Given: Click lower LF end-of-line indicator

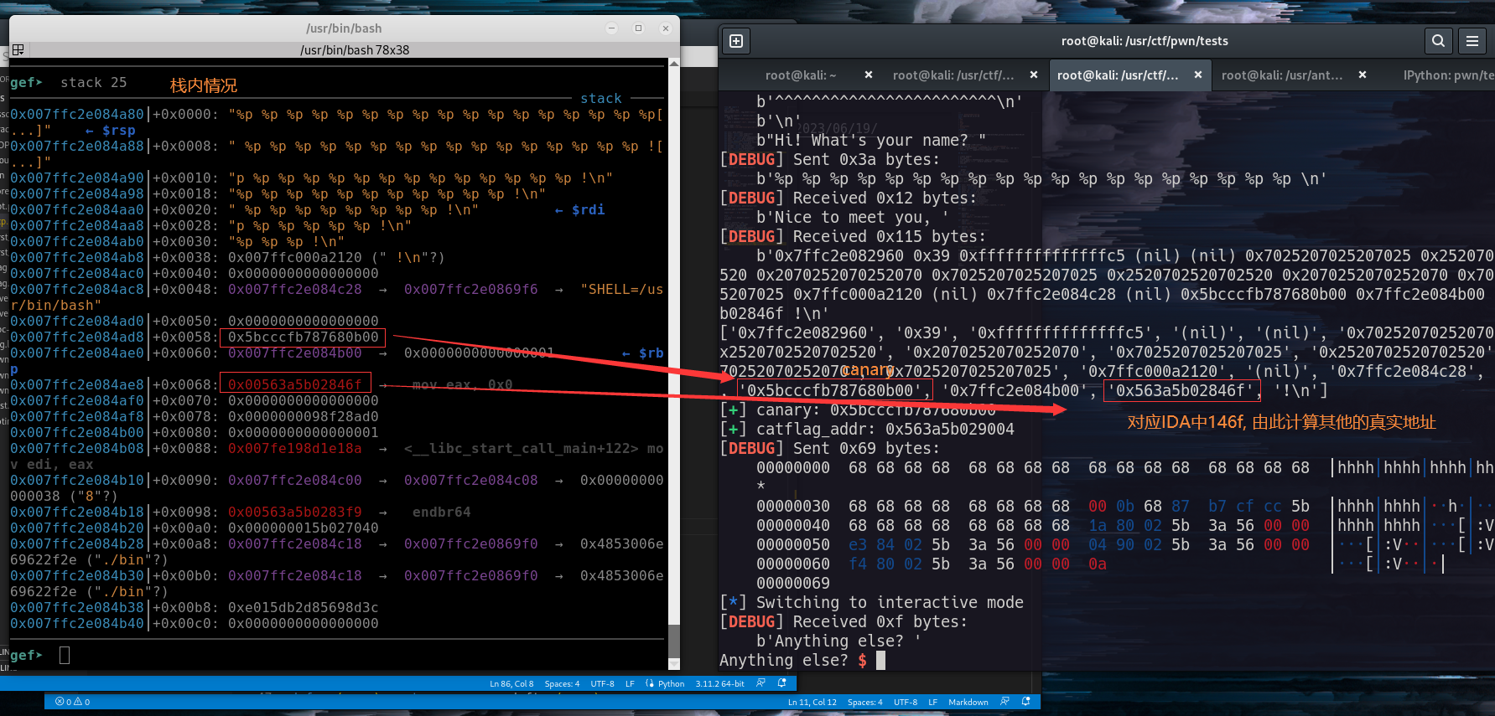Looking at the screenshot, I should (x=932, y=703).
